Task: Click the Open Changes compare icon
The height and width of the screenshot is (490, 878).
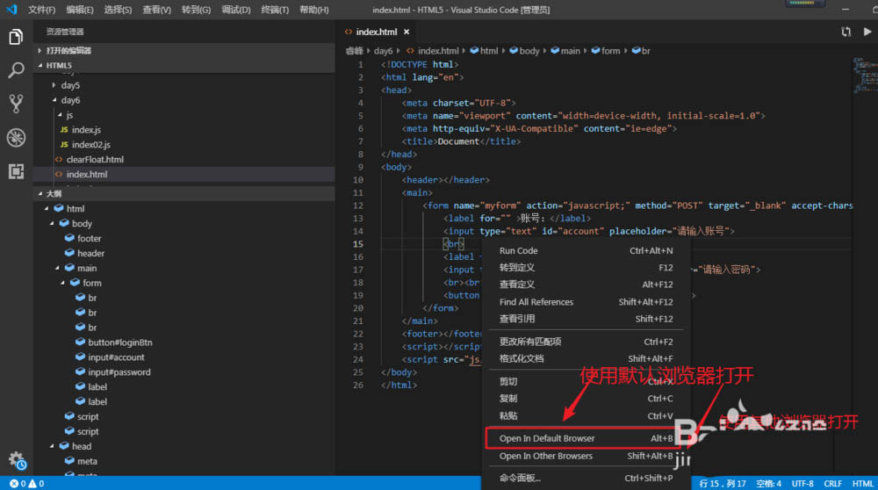Action: (x=846, y=32)
